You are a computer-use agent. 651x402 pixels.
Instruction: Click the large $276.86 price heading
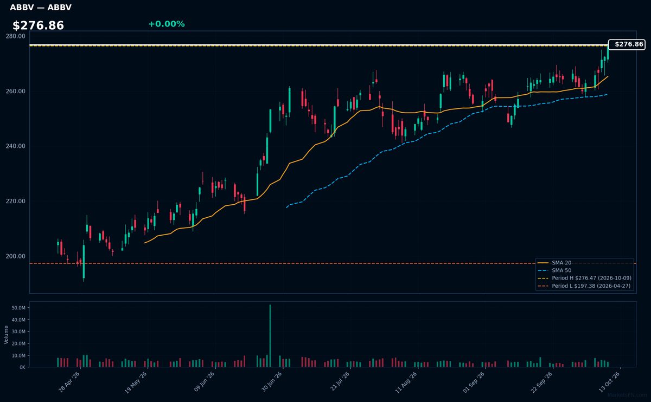pyautogui.click(x=38, y=25)
